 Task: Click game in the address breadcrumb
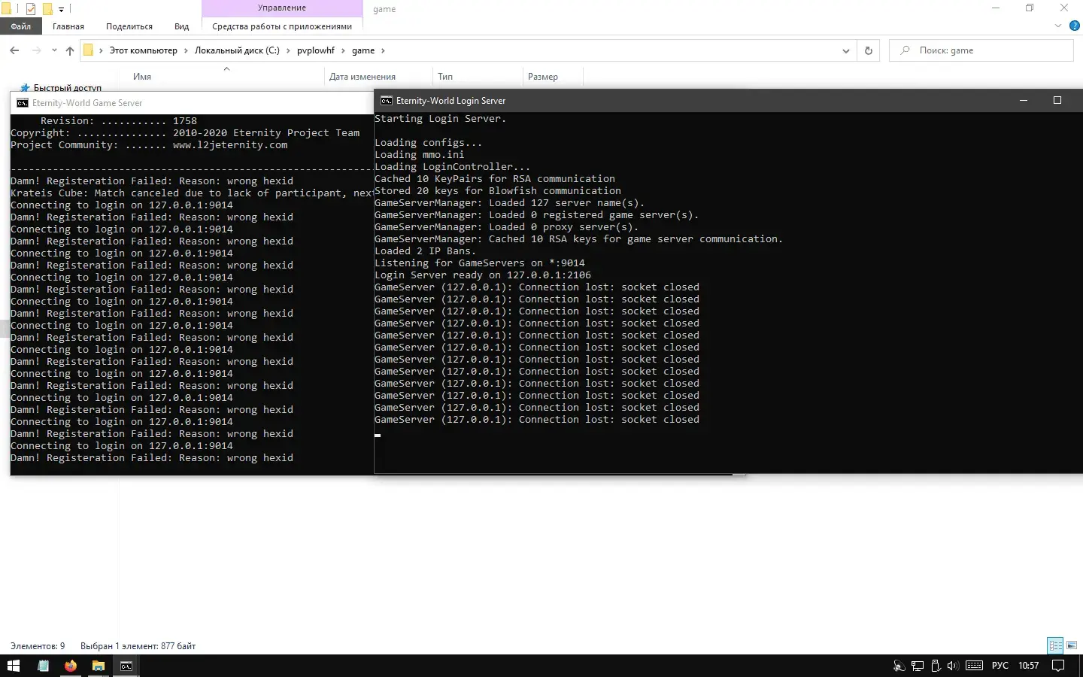click(363, 50)
